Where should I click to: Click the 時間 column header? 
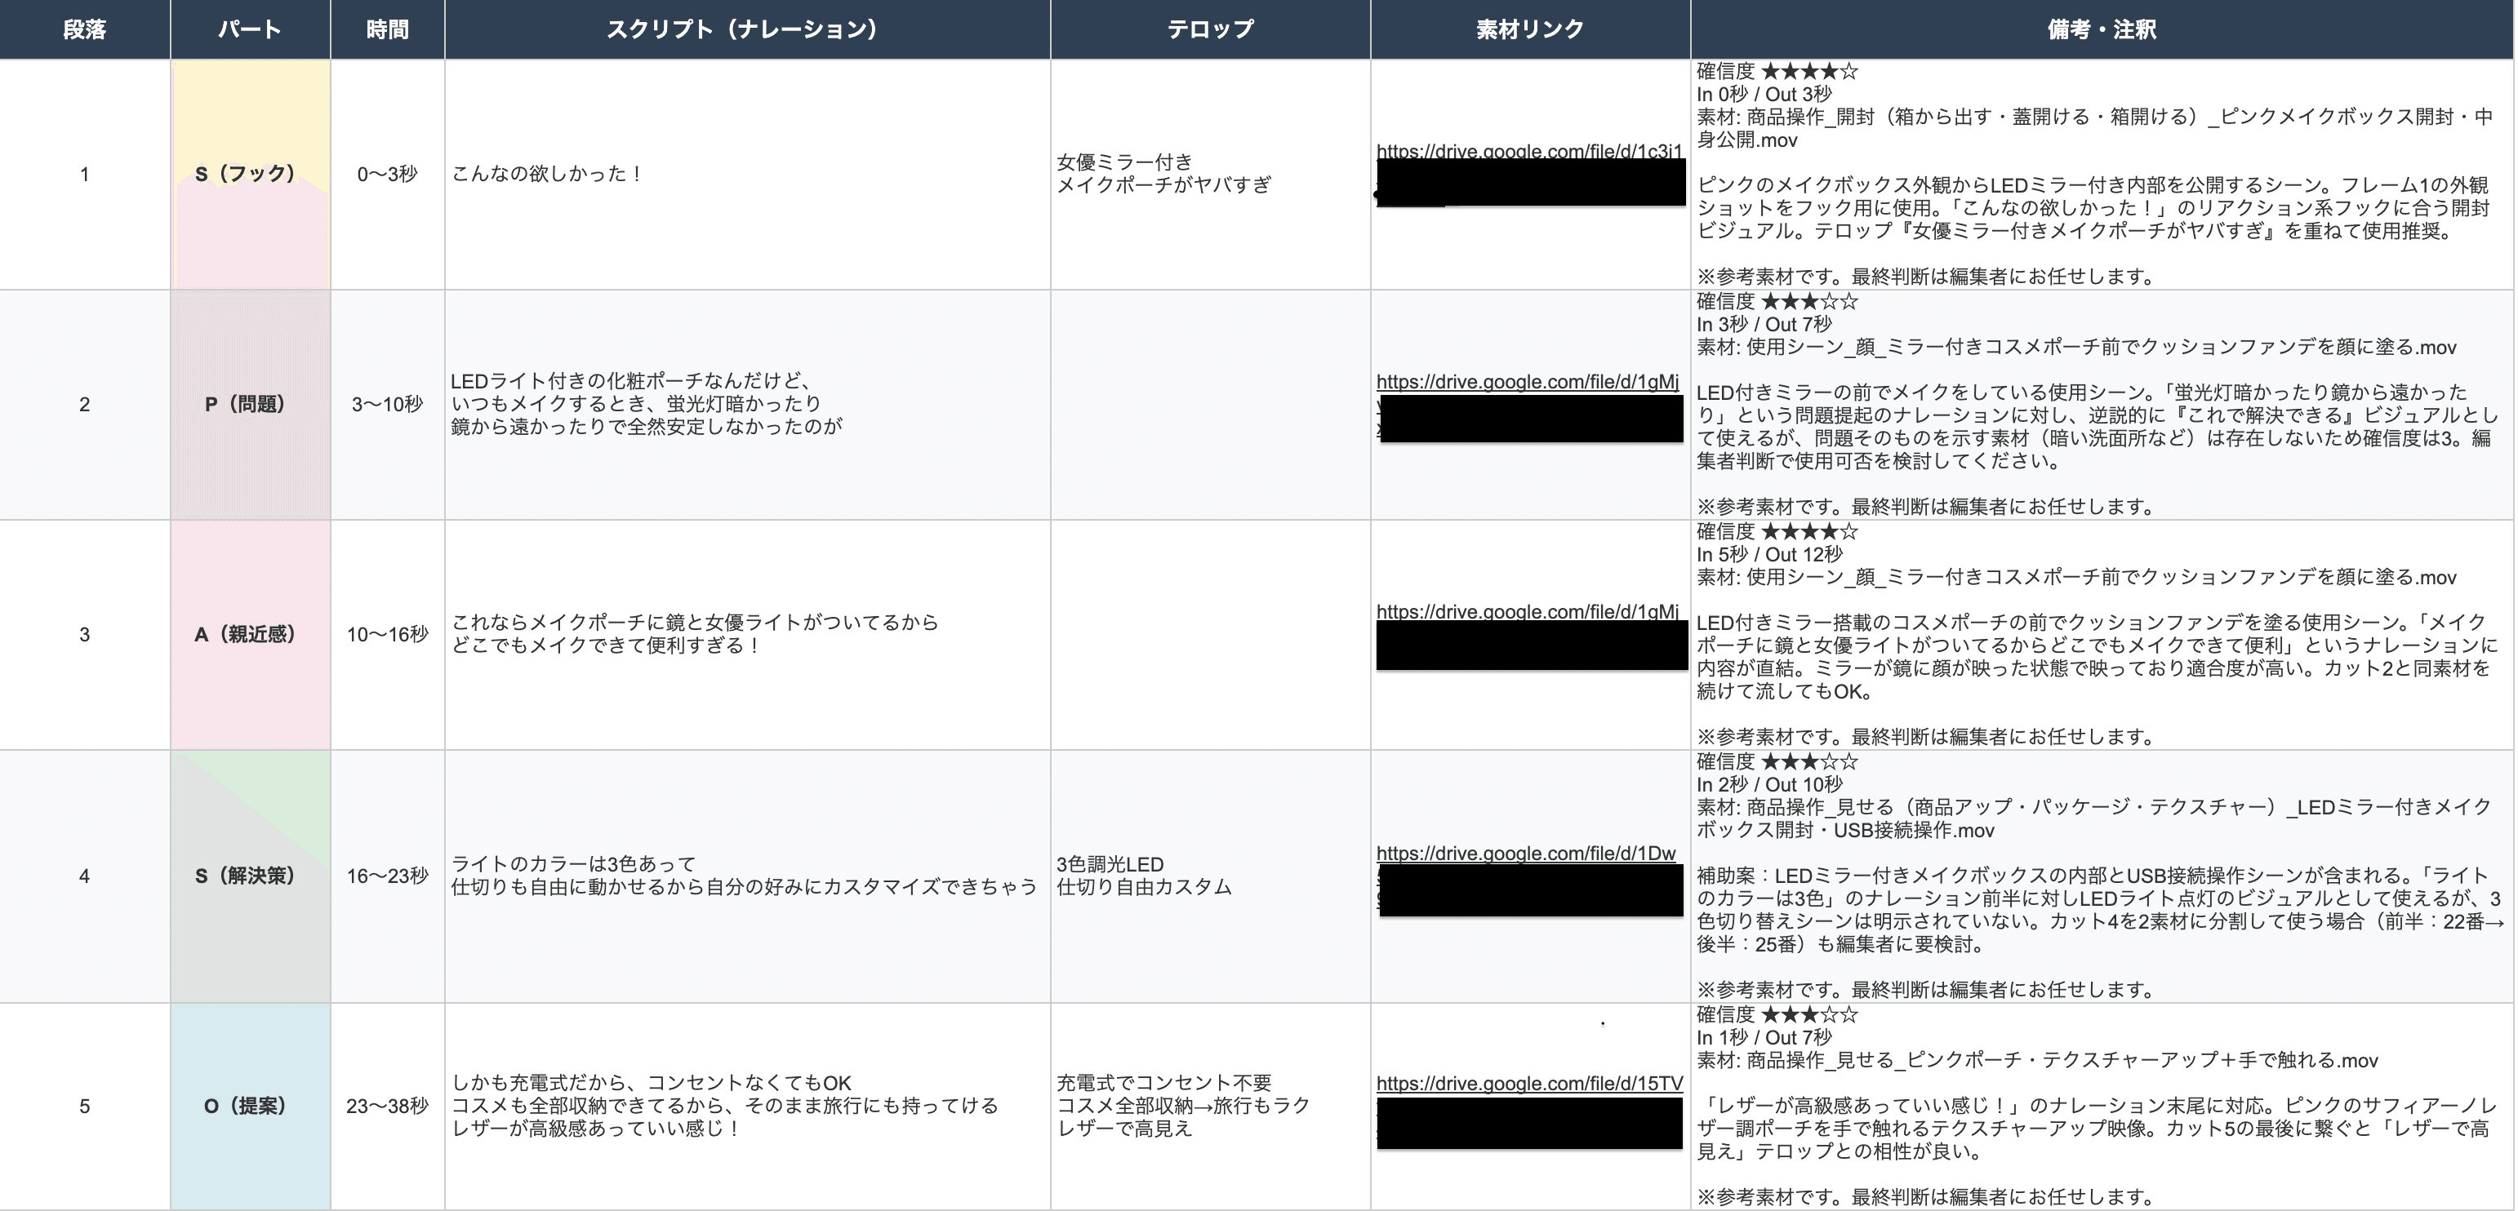click(x=387, y=29)
